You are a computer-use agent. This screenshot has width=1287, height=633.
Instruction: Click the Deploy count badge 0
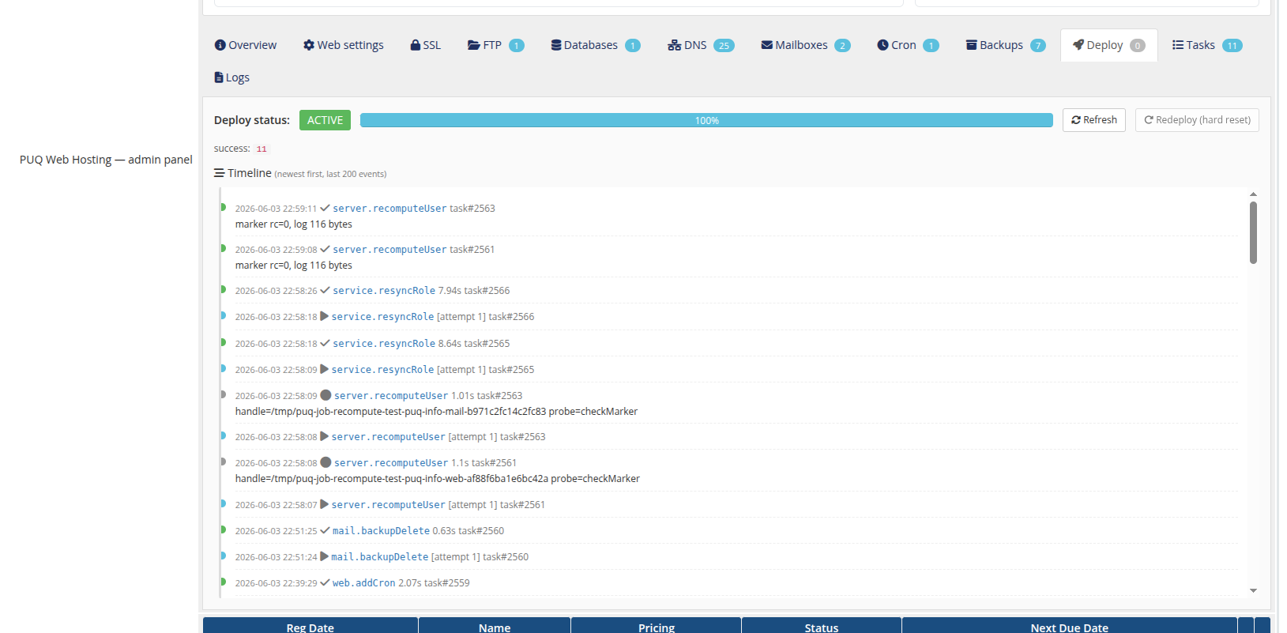click(x=1138, y=46)
